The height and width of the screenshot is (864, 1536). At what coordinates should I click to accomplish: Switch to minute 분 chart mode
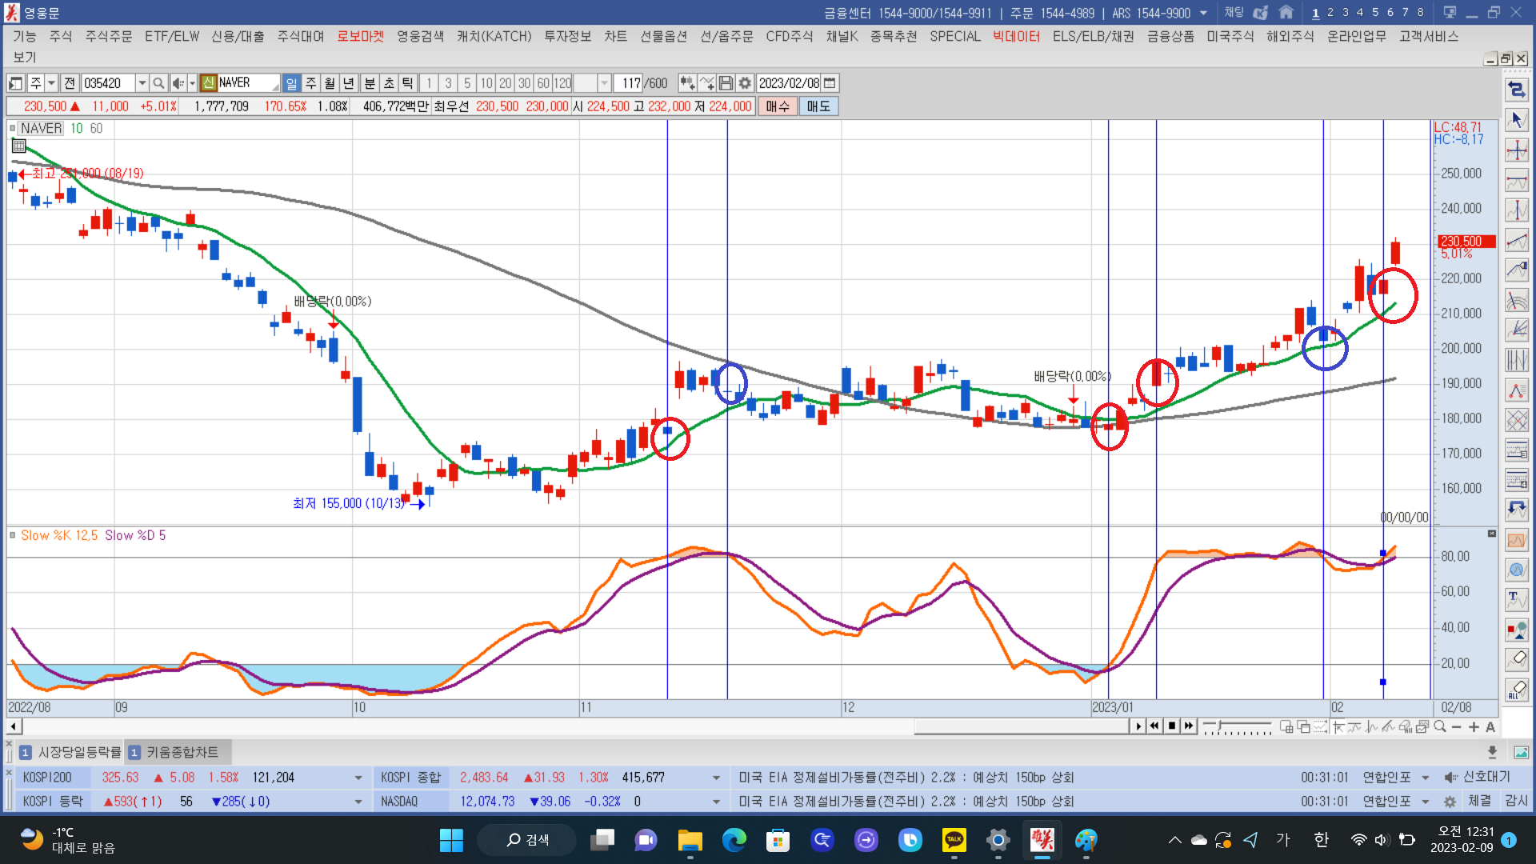[370, 83]
